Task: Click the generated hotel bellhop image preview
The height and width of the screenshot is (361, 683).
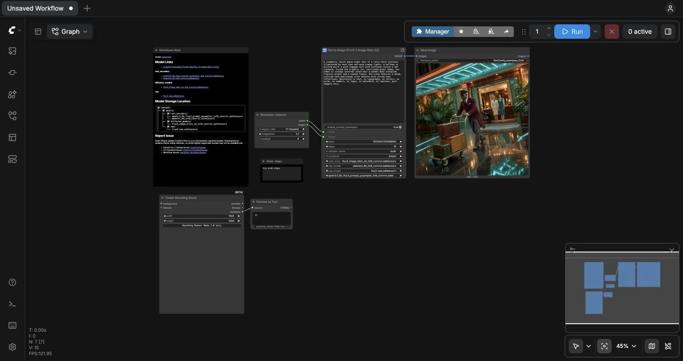Action: tap(472, 119)
